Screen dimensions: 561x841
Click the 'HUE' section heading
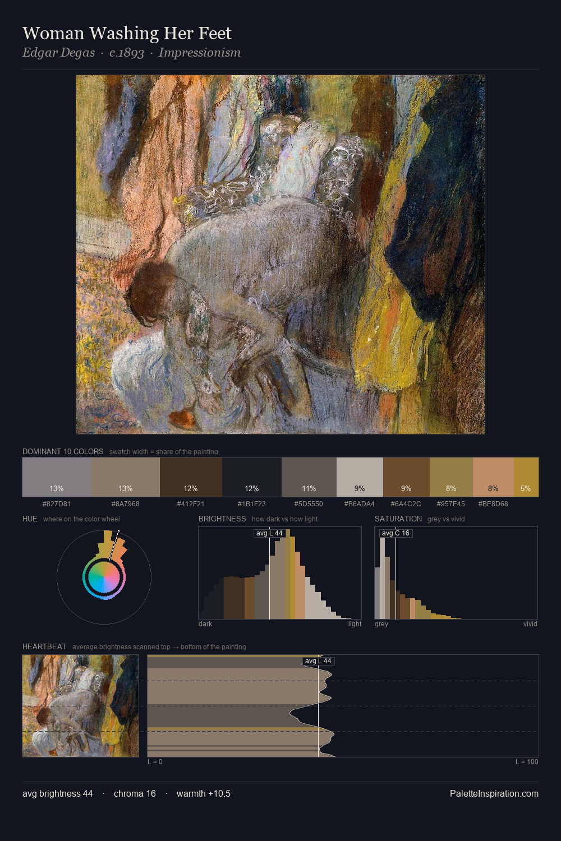coord(30,519)
